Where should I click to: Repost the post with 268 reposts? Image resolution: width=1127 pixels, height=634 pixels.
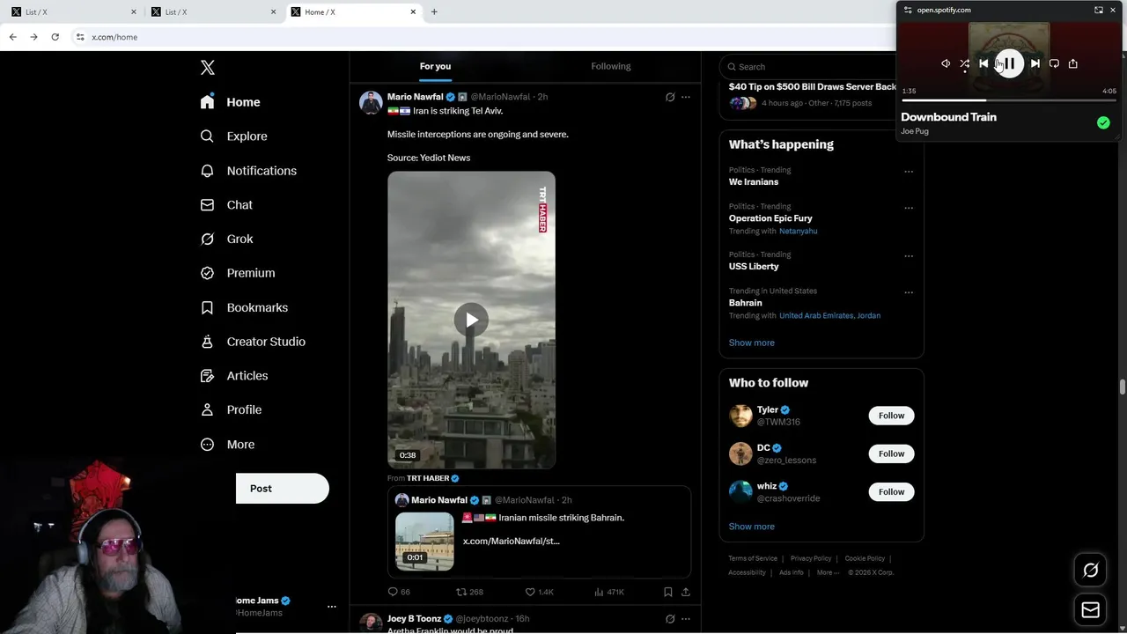point(469,592)
